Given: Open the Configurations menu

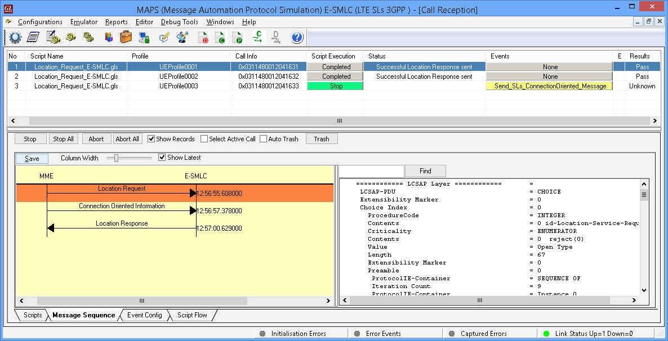Looking at the screenshot, I should click(40, 22).
